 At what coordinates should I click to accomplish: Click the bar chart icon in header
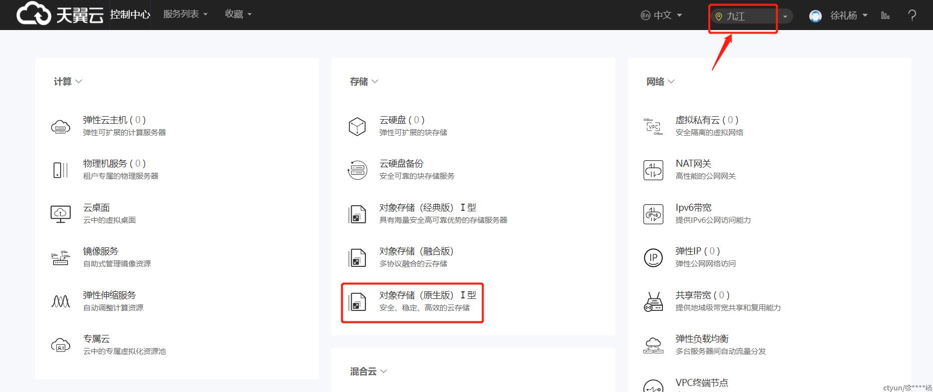coord(885,16)
